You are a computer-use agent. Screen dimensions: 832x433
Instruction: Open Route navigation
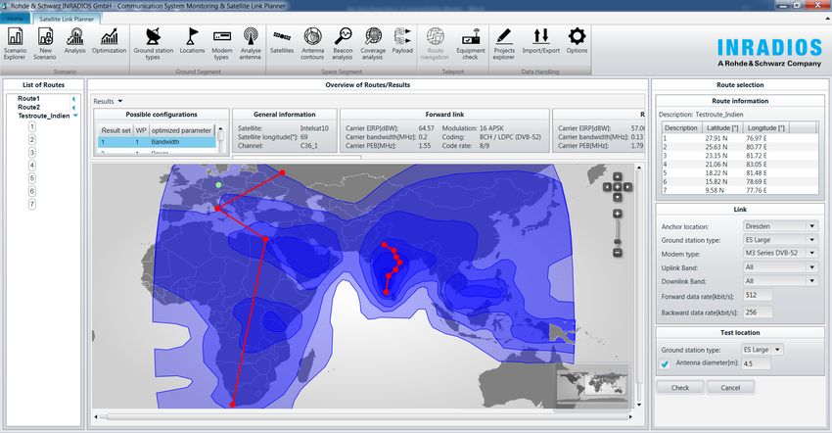click(x=436, y=44)
